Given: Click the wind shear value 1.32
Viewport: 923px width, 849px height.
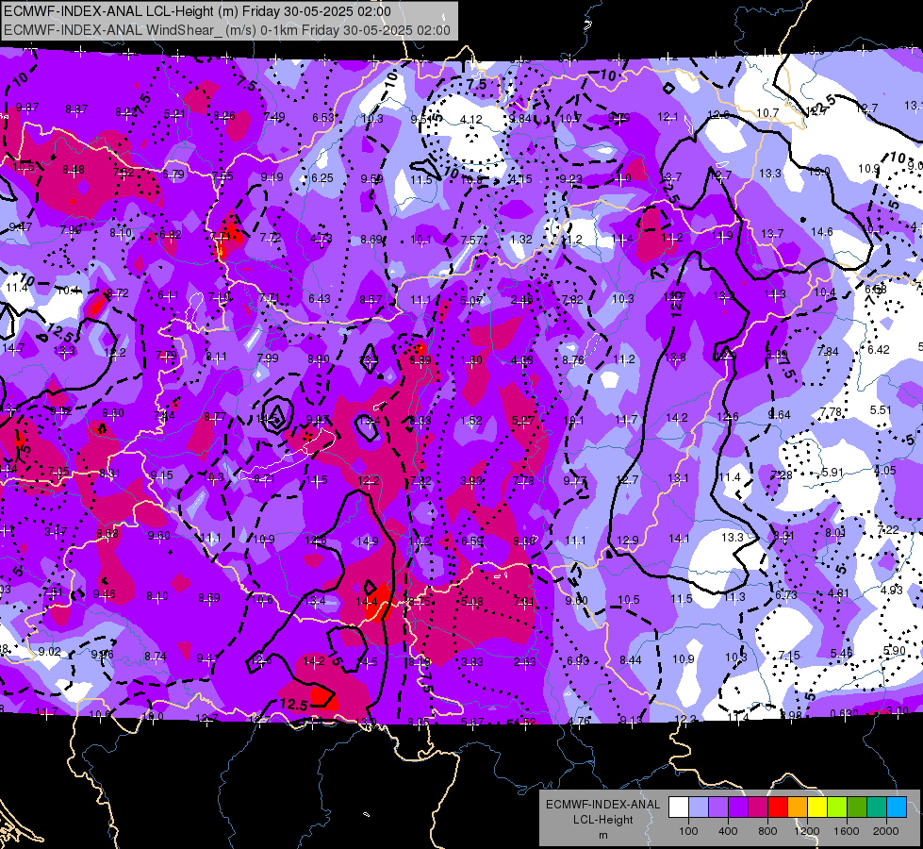Looking at the screenshot, I should (x=521, y=240).
